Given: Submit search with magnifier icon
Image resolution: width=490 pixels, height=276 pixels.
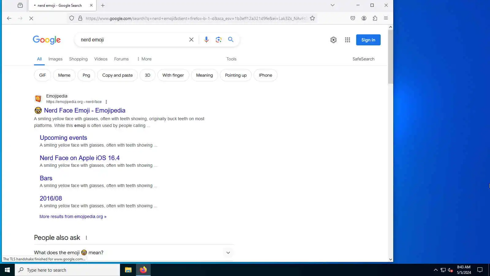Looking at the screenshot, I should pyautogui.click(x=231, y=40).
